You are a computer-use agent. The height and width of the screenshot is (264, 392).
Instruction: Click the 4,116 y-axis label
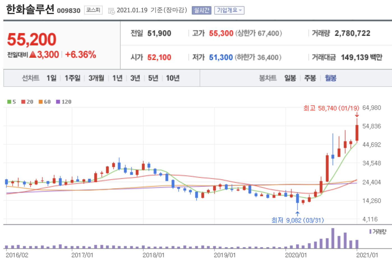pos(370,219)
